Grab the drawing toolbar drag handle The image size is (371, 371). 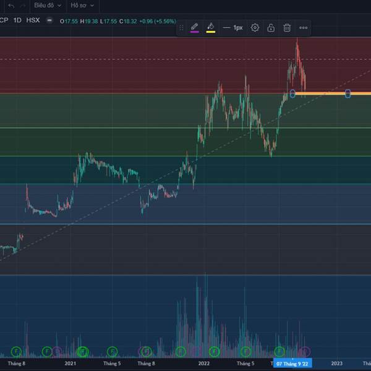[x=181, y=28]
